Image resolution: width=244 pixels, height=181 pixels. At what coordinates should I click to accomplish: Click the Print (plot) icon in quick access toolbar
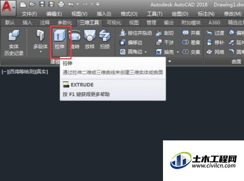coord(61,4)
